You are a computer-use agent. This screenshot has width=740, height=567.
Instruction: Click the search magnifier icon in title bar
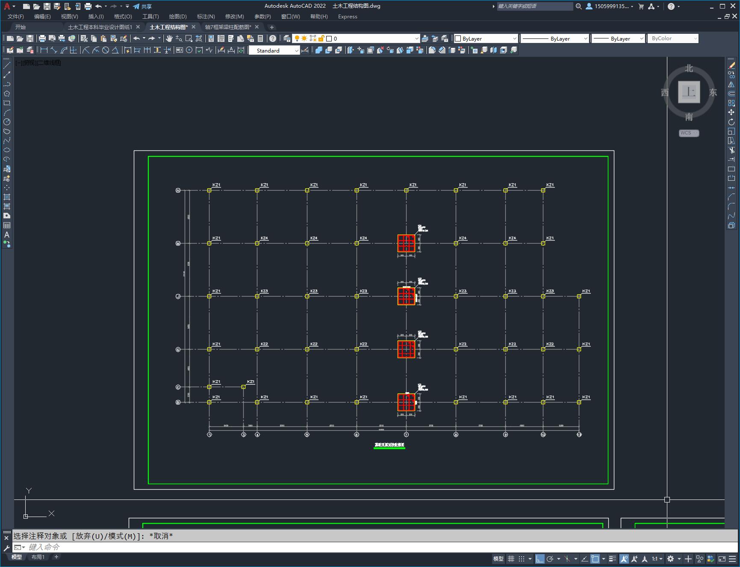coord(578,6)
